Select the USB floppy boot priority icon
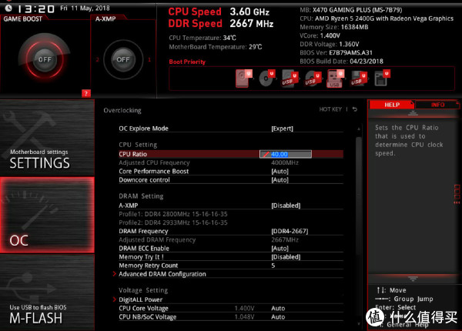This screenshot has width=462, height=331. (358, 79)
